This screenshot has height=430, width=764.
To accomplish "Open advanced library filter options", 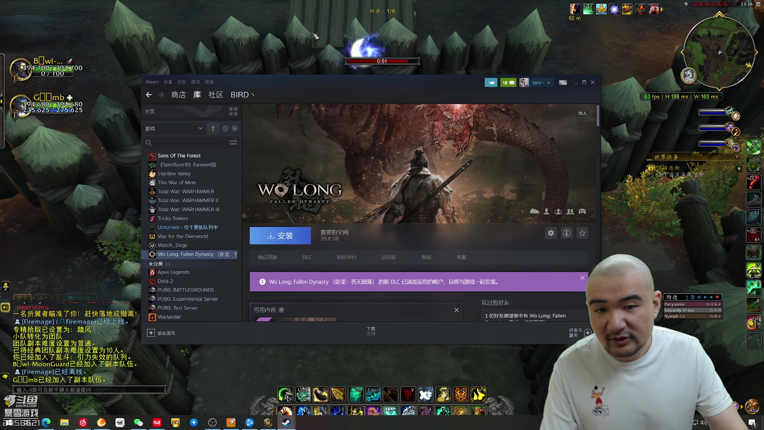I will click(233, 143).
